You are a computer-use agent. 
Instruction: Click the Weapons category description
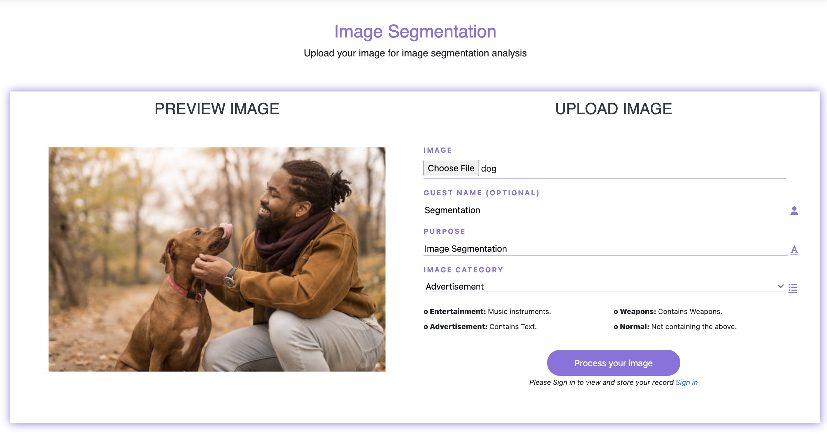point(668,312)
